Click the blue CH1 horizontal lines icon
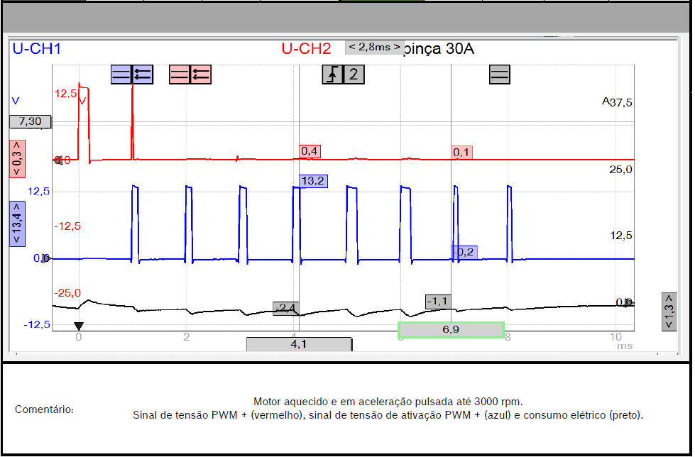 click(121, 75)
